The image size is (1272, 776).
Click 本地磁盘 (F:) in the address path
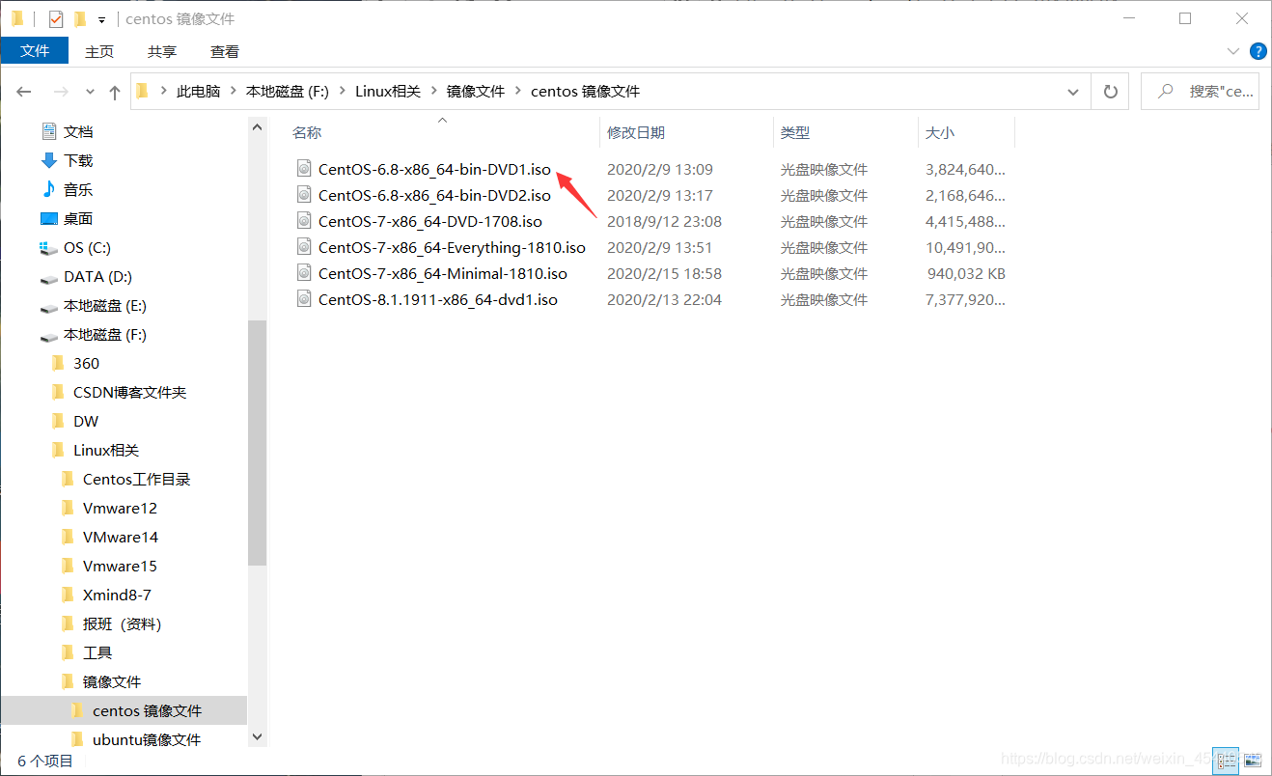[288, 91]
